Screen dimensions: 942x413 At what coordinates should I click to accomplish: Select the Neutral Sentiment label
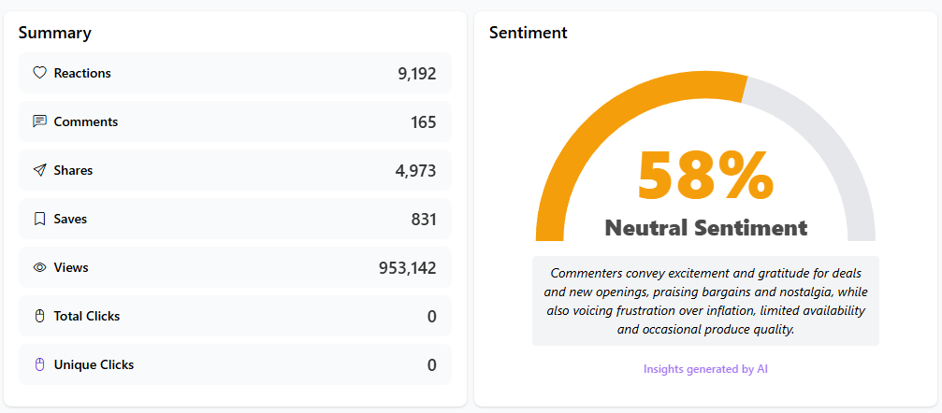(x=705, y=227)
